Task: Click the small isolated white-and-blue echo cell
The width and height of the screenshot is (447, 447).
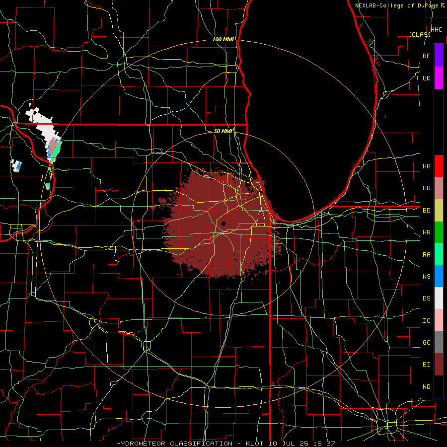Action: (x=16, y=165)
